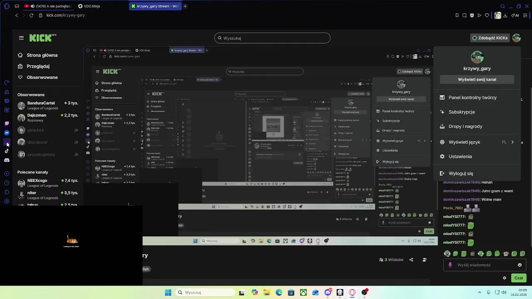Click the padlock site info icon

pos(41,15)
